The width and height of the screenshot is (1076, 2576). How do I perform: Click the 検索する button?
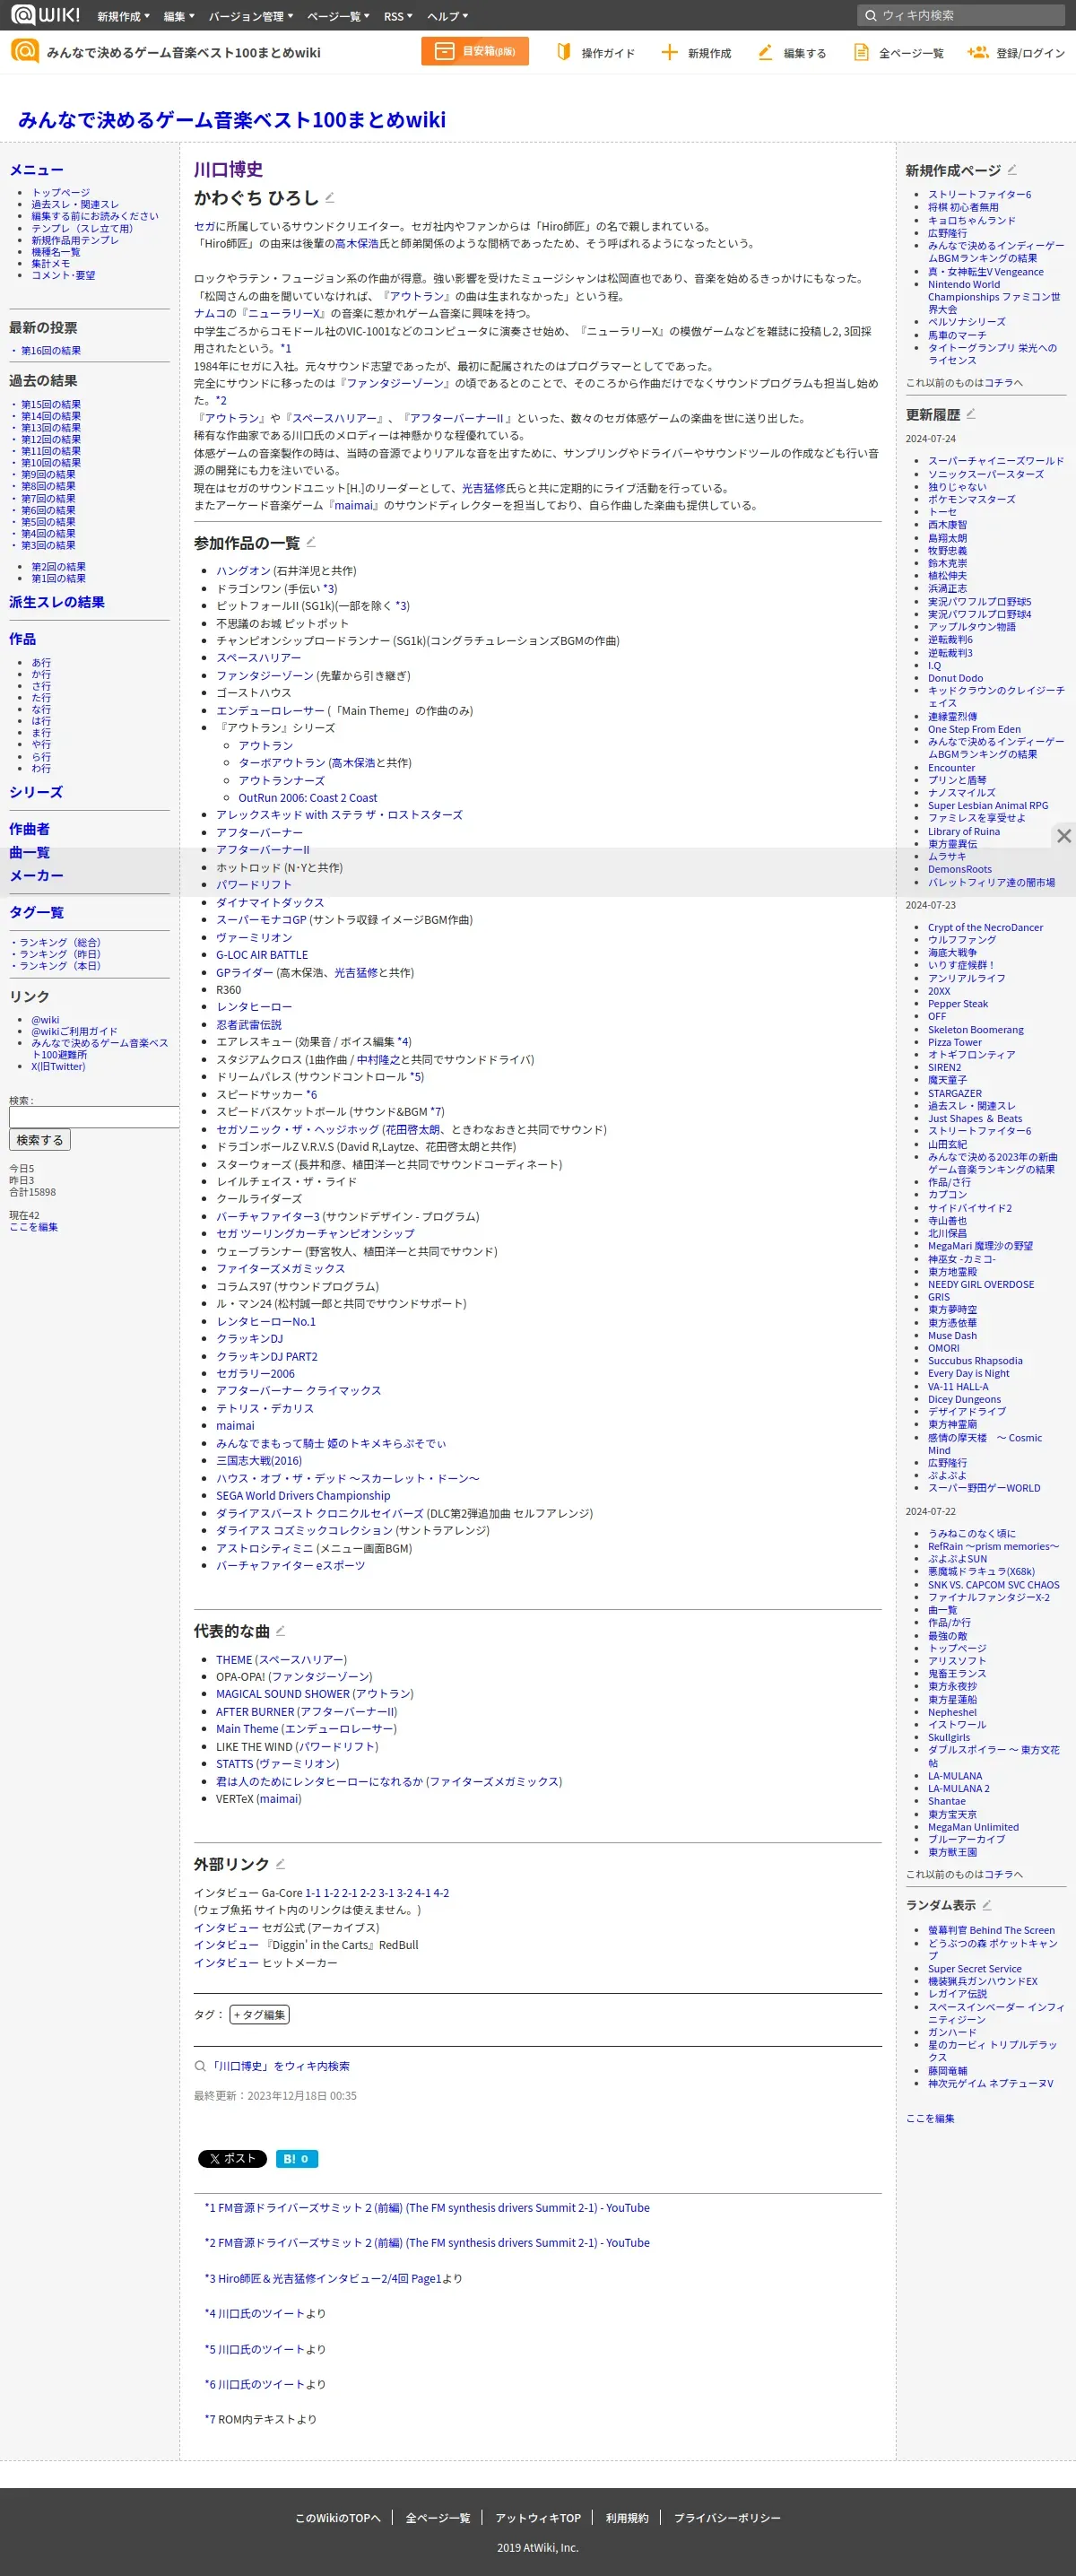[x=40, y=1140]
